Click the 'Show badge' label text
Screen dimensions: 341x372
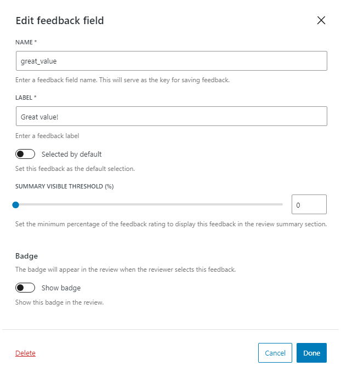(x=61, y=288)
